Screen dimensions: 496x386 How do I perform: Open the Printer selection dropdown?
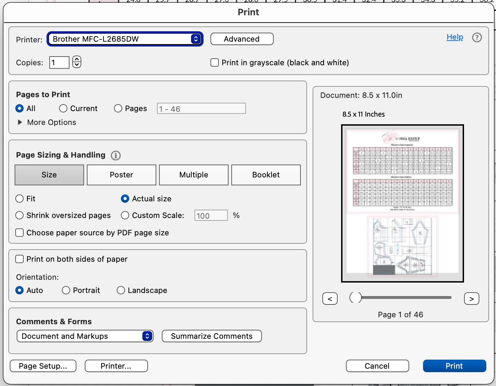coord(125,39)
